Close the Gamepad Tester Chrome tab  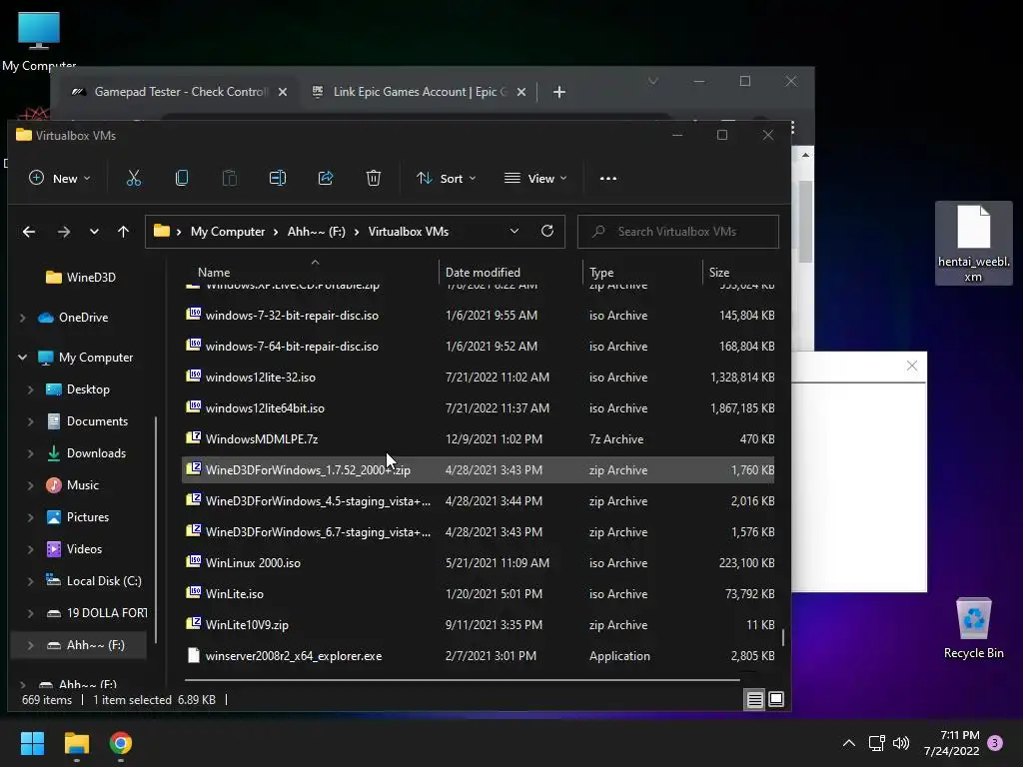pyautogui.click(x=283, y=92)
